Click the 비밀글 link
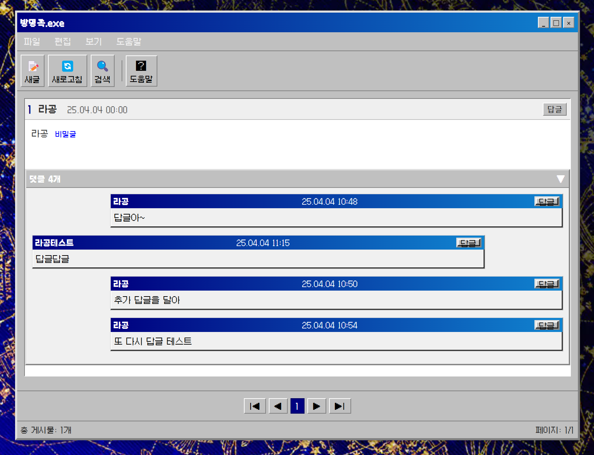This screenshot has width=594, height=455. point(66,134)
